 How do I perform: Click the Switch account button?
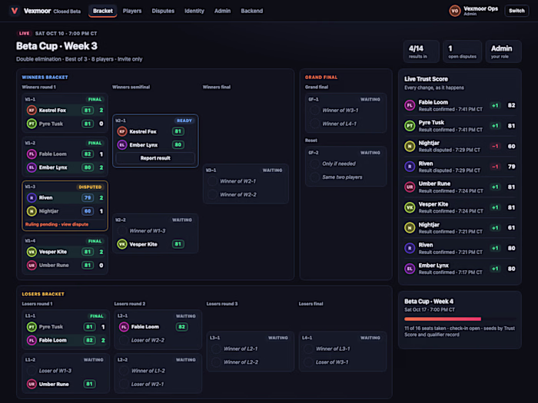click(x=516, y=11)
